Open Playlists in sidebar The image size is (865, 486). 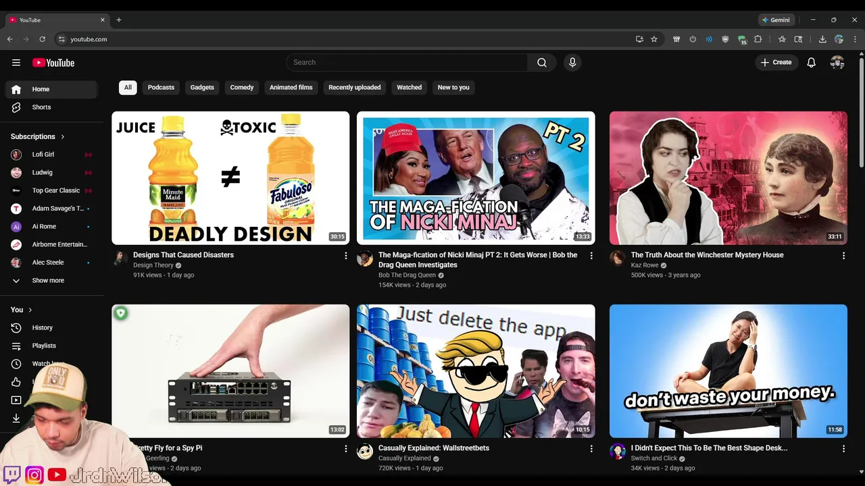click(51, 346)
